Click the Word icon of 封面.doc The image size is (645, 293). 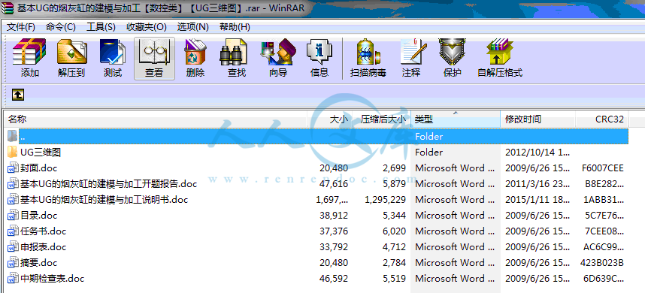coord(14,168)
